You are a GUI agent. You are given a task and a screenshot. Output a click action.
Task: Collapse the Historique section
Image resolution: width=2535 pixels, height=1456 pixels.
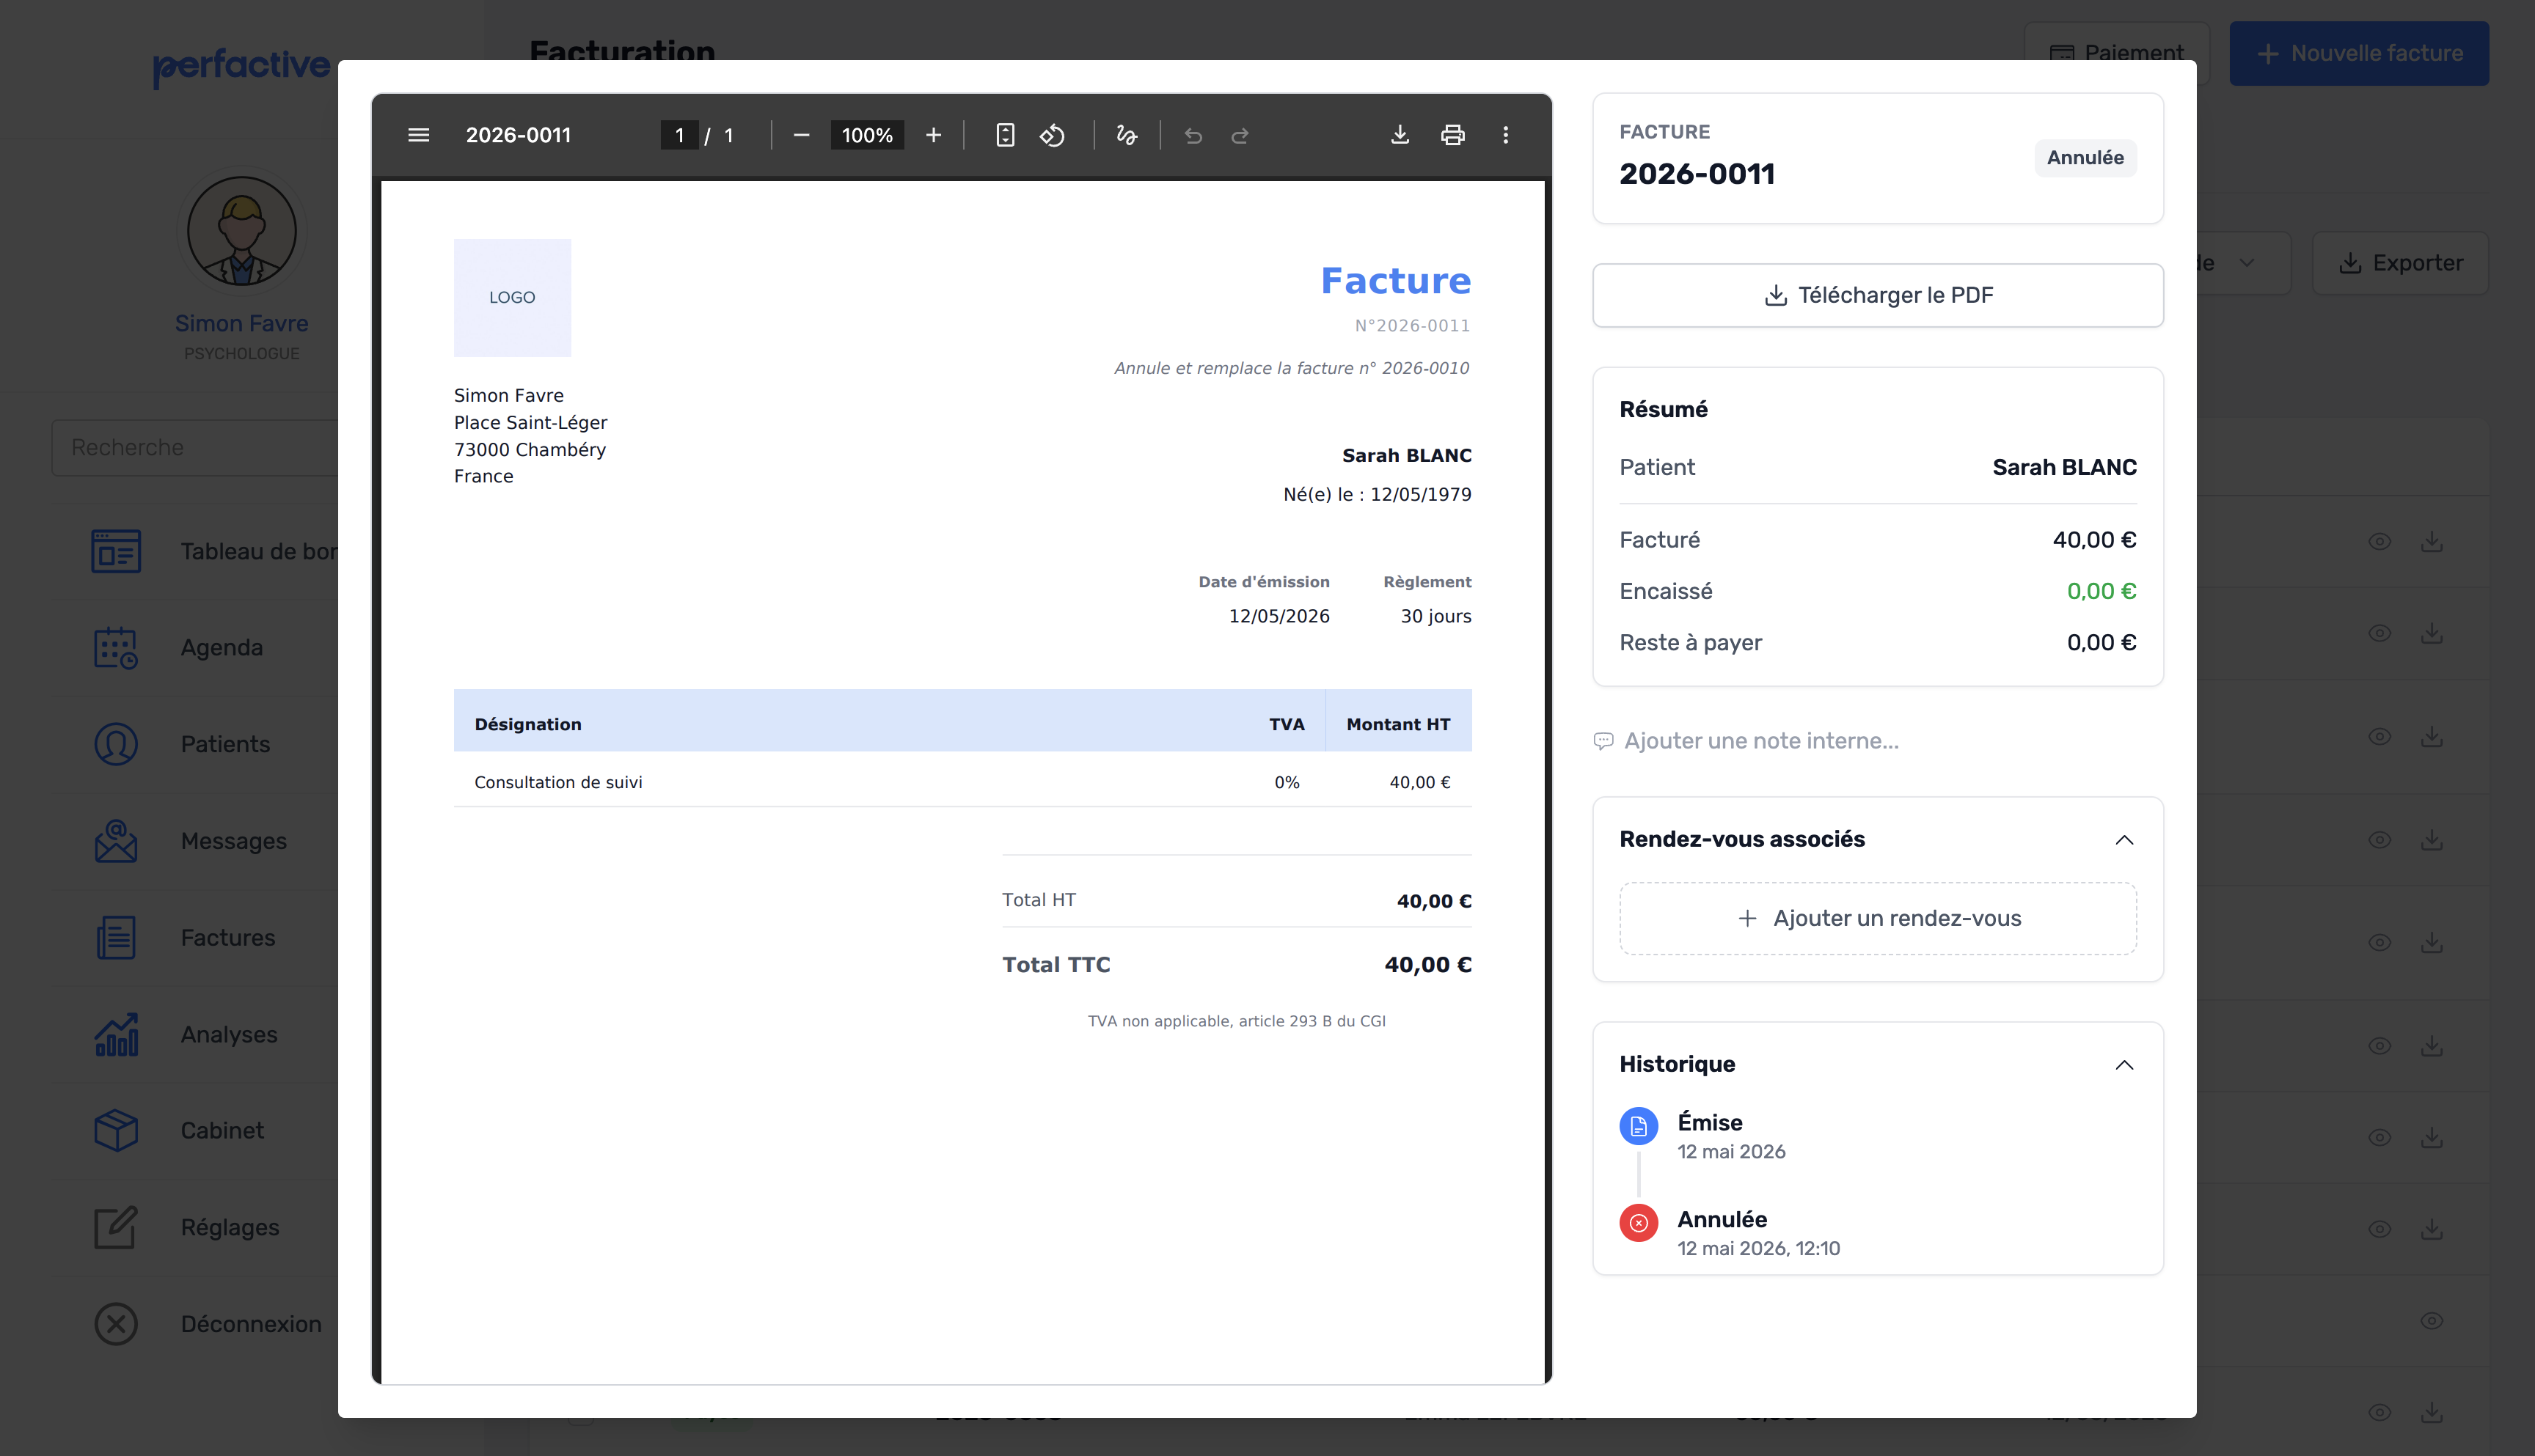pos(2123,1065)
